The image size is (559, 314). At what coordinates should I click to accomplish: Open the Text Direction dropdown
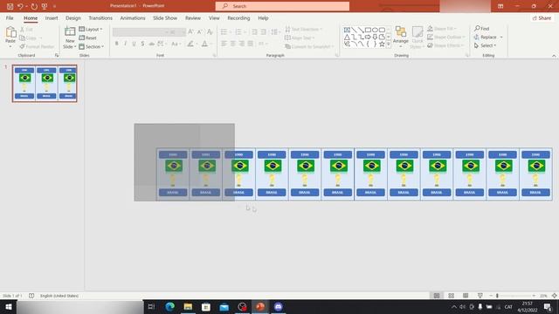[304, 29]
